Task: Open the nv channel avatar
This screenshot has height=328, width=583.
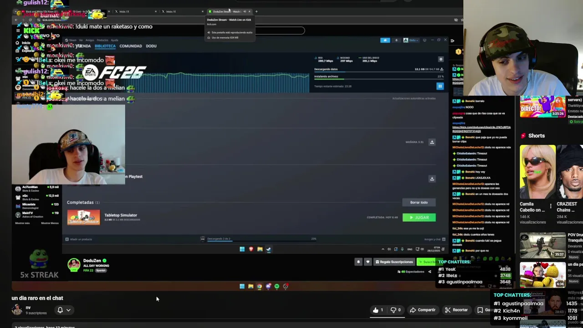Action: [17, 310]
